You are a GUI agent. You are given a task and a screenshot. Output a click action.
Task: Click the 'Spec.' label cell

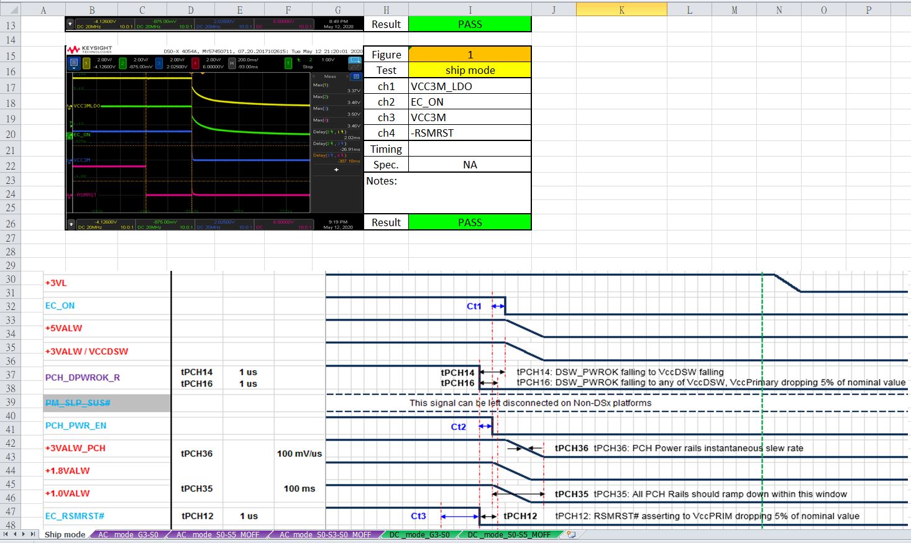(x=386, y=165)
